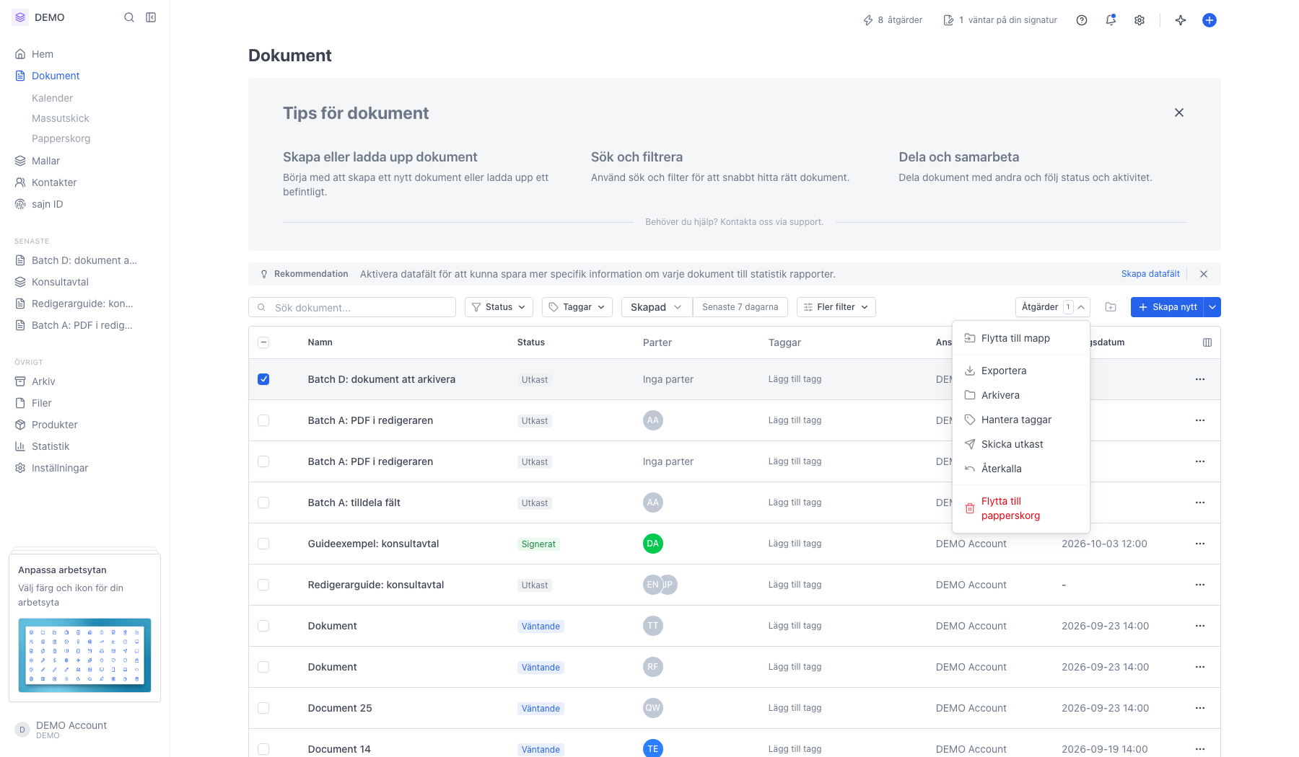The height and width of the screenshot is (757, 1299).
Task: Open Statistik in the sidebar
Action: (x=51, y=446)
